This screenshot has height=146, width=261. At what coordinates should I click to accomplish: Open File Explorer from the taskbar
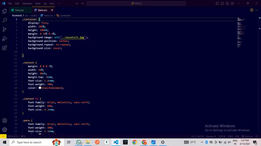coord(88,142)
